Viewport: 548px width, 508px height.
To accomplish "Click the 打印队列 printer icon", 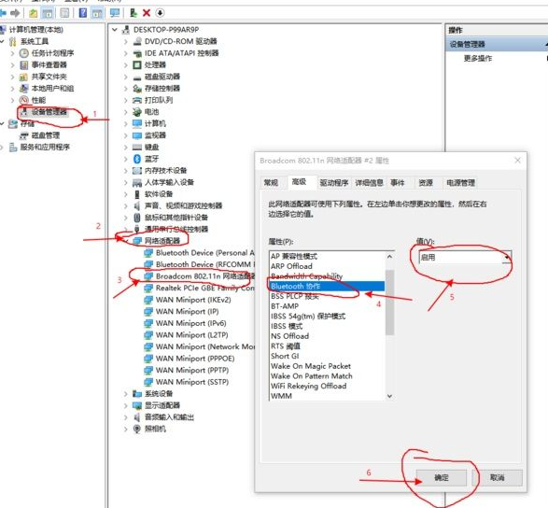I will pyautogui.click(x=137, y=100).
